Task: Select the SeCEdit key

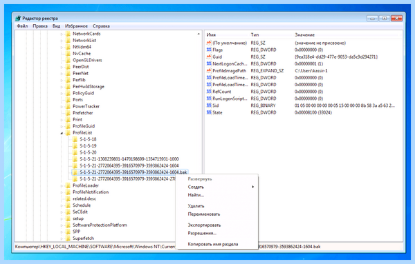Action: tap(80, 212)
